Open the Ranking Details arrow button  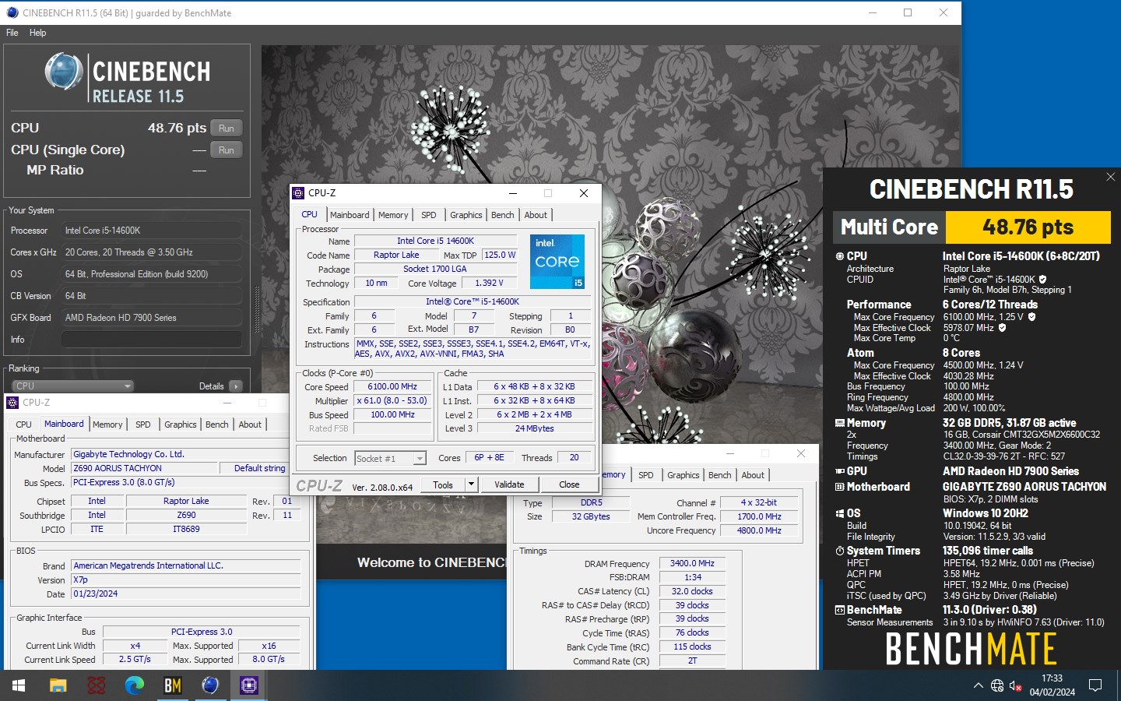[x=236, y=386]
